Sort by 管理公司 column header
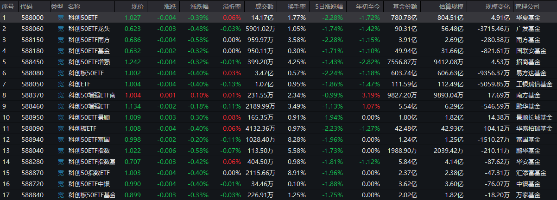The height and width of the screenshot is (200, 557). pyautogui.click(x=528, y=7)
